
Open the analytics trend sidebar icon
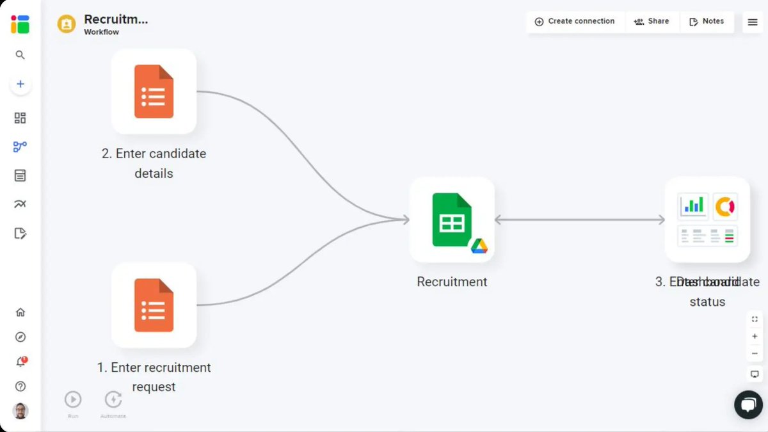(20, 204)
